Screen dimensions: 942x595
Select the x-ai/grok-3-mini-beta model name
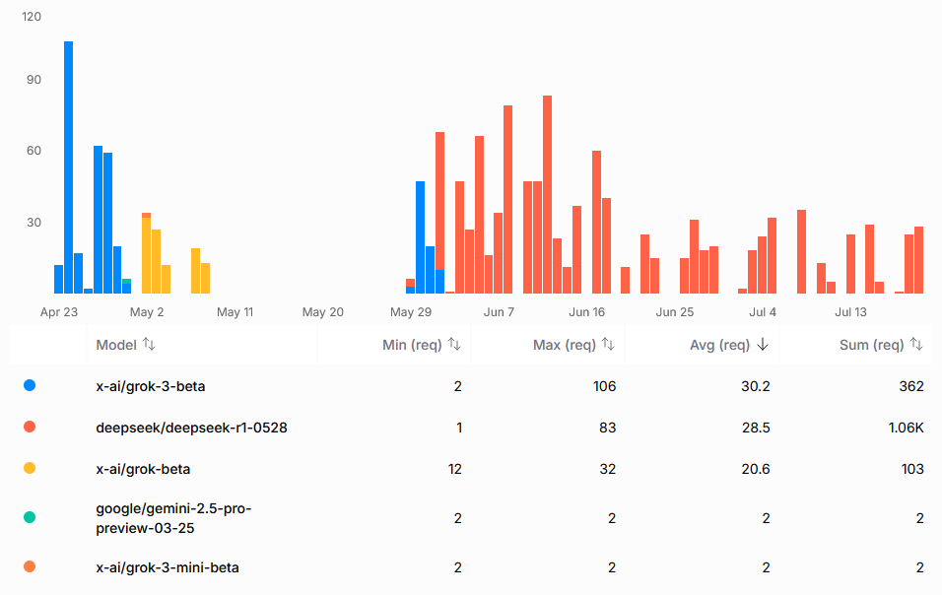coord(168,567)
